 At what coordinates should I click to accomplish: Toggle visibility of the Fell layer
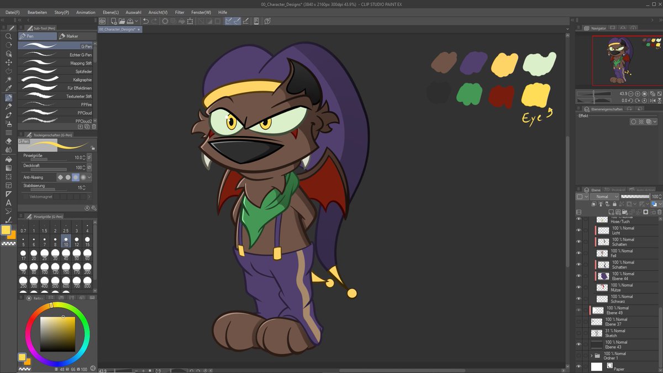pyautogui.click(x=578, y=253)
